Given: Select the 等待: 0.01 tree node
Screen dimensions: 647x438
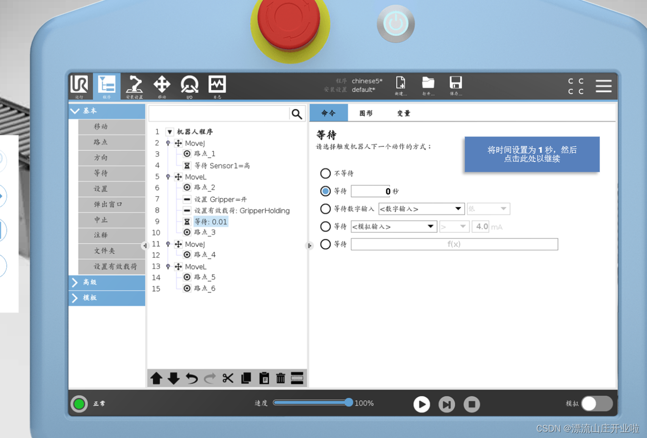Looking at the screenshot, I should (211, 222).
